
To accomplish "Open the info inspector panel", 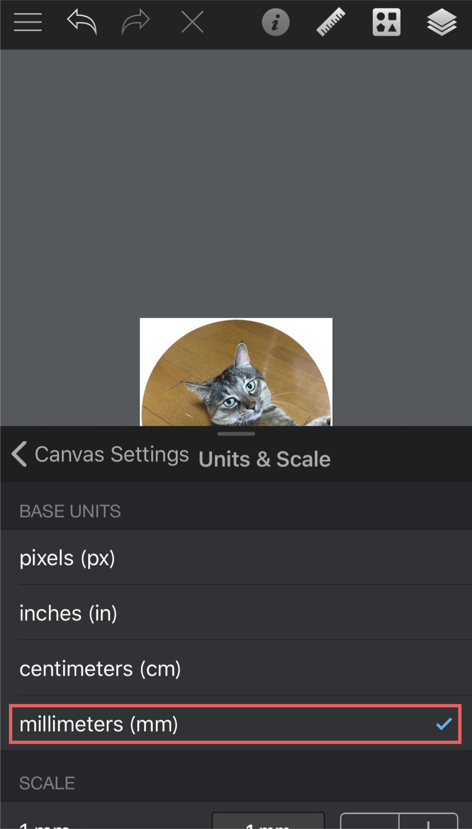I will click(275, 22).
